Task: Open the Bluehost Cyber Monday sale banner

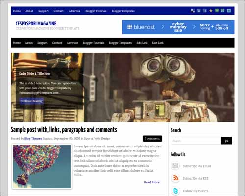Action: click(178, 27)
